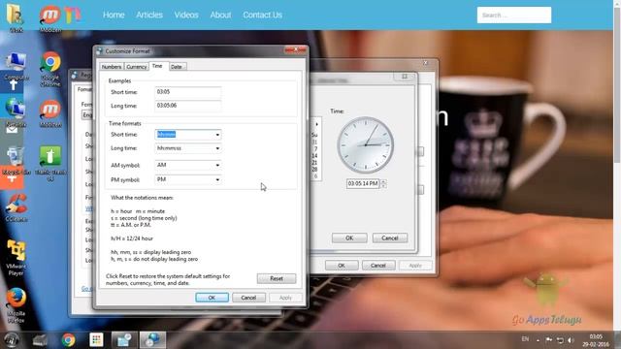Click the highlighted Short time format text

(x=166, y=135)
